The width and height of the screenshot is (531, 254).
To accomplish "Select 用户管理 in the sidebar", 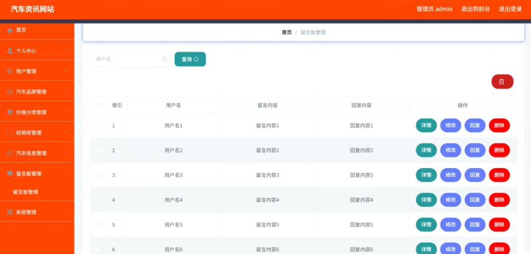I will 37,71.
